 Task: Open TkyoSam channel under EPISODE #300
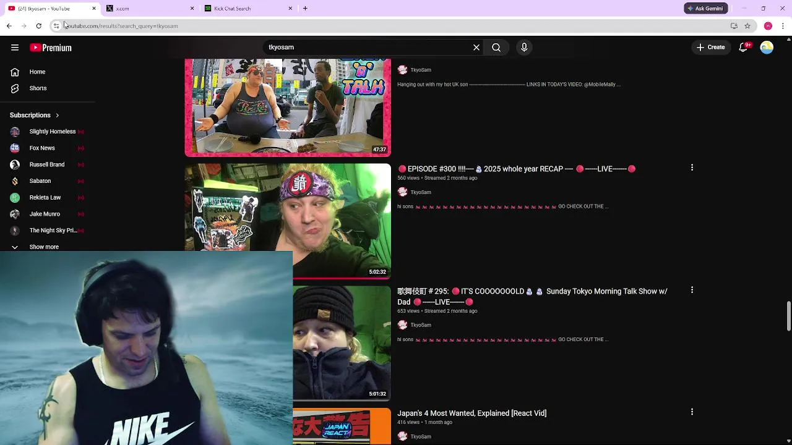pyautogui.click(x=421, y=192)
